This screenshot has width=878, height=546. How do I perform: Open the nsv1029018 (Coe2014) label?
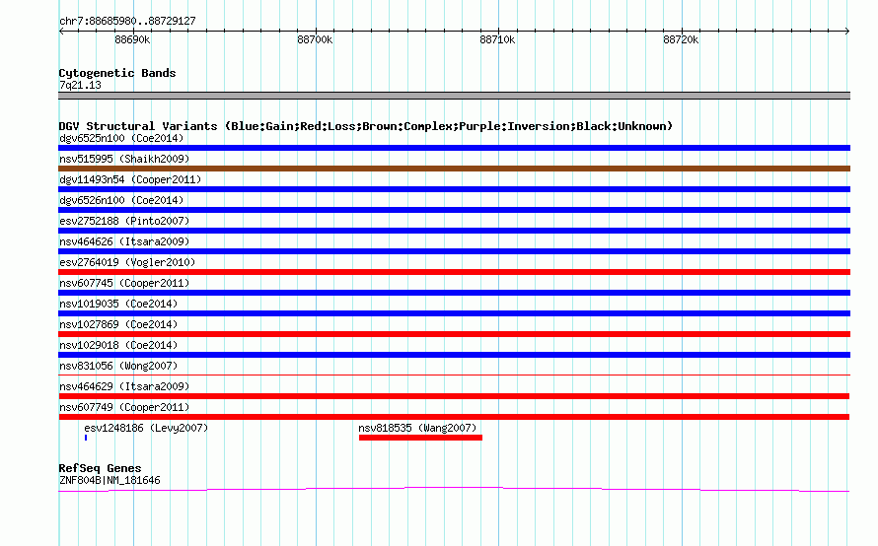118,345
